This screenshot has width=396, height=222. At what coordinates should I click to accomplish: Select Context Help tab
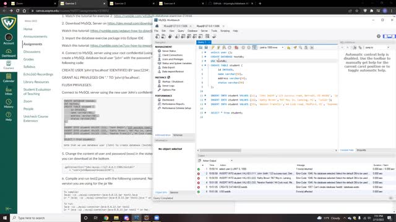[346, 150]
